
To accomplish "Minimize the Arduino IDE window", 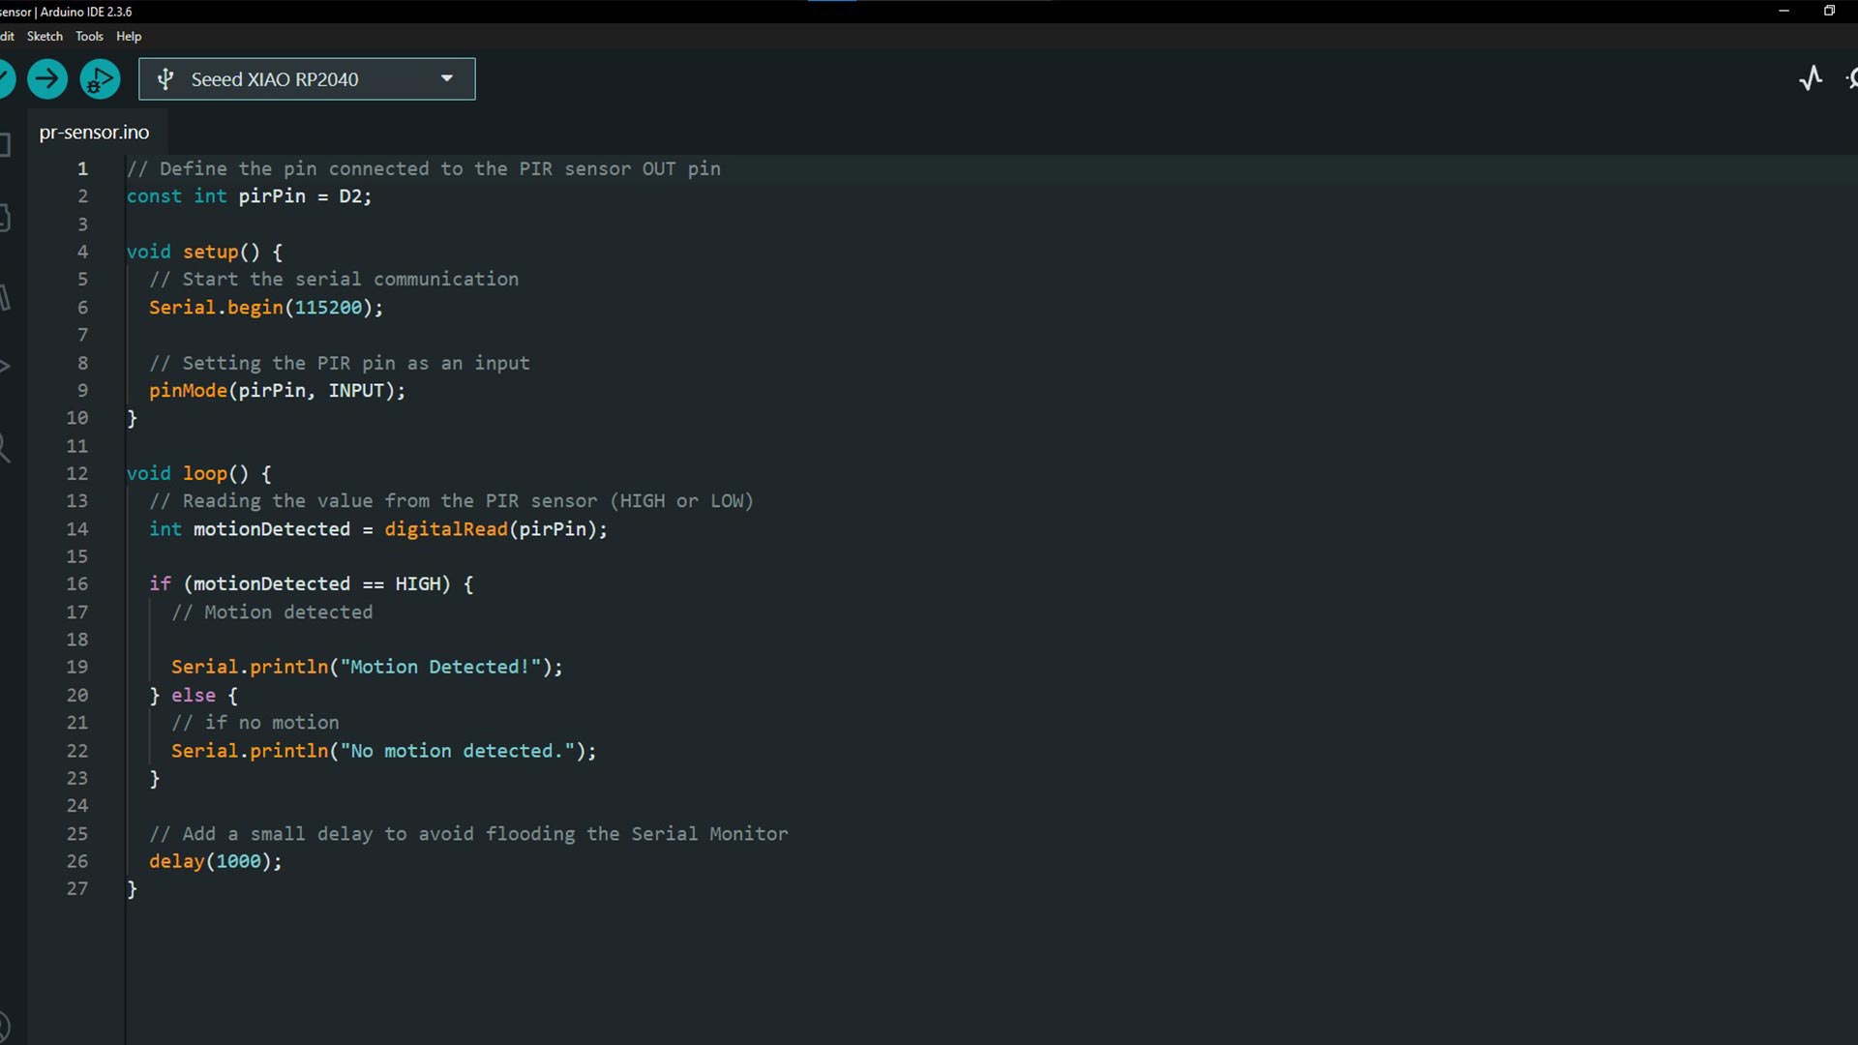I will pyautogui.click(x=1783, y=11).
